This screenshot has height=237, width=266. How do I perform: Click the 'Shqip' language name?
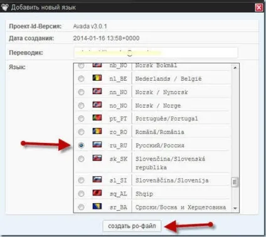point(144,194)
